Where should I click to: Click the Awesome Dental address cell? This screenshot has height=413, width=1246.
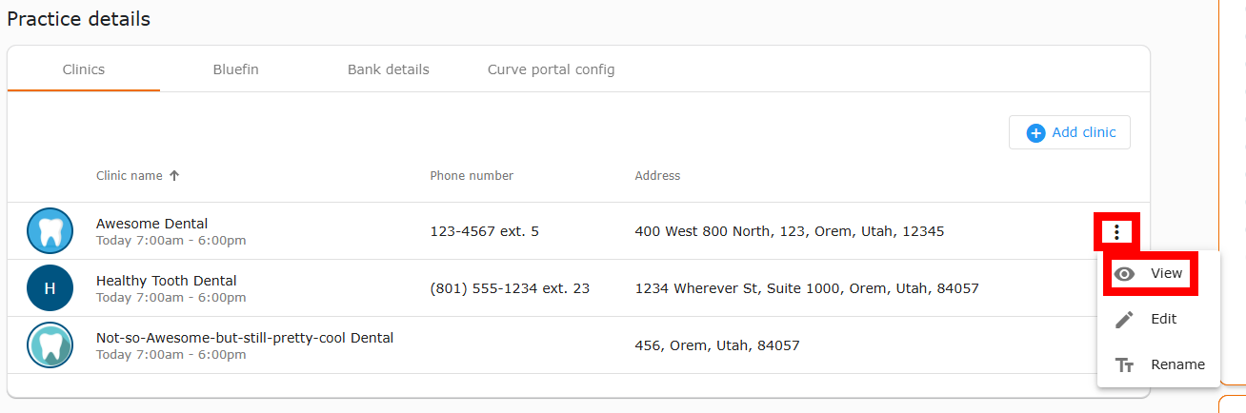point(790,231)
